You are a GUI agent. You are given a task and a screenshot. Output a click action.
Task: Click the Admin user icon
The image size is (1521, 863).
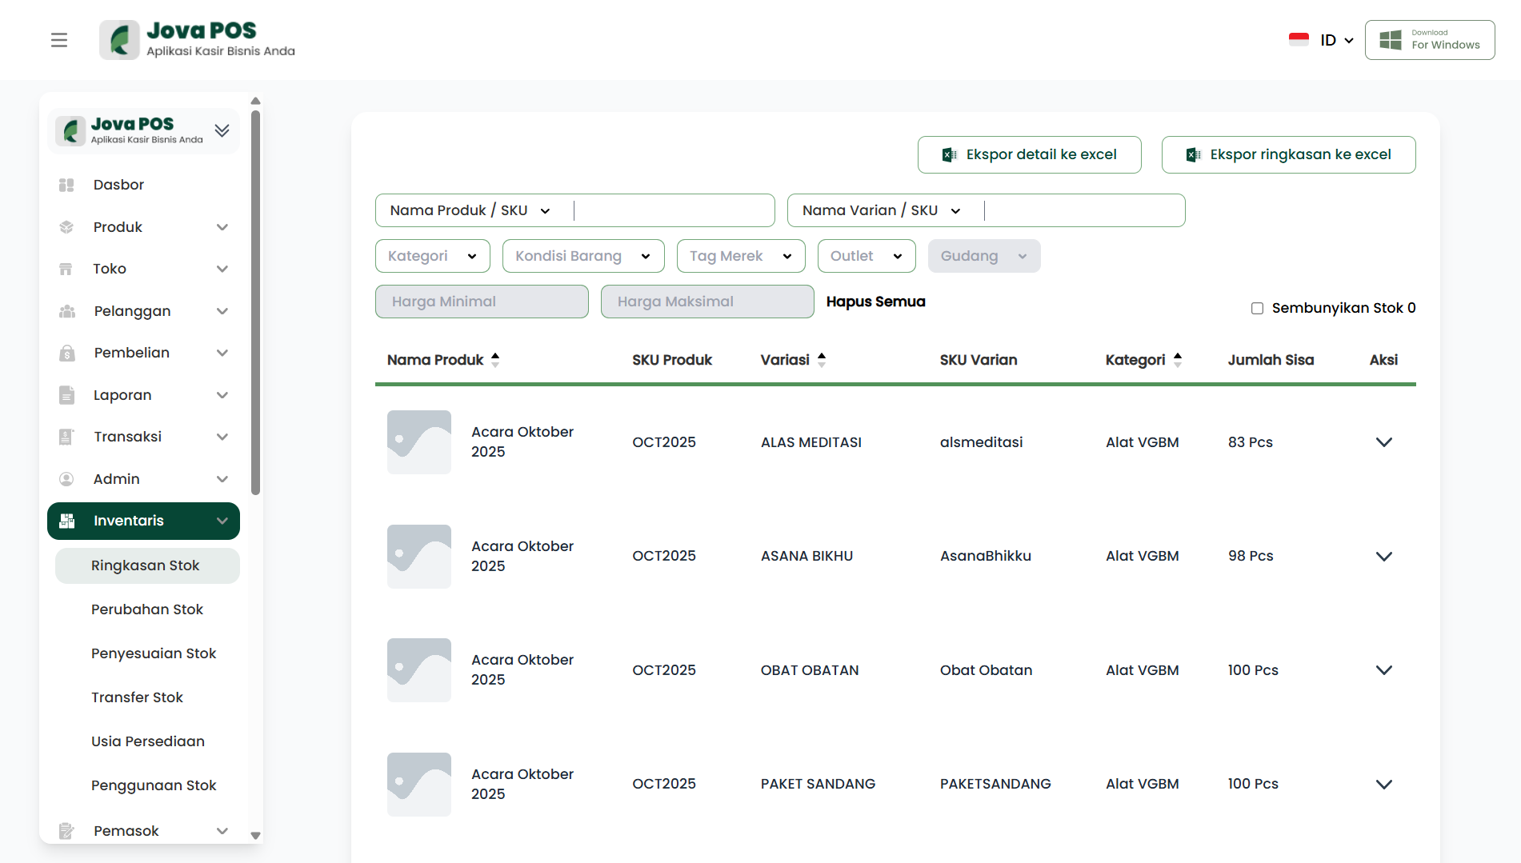(x=66, y=479)
